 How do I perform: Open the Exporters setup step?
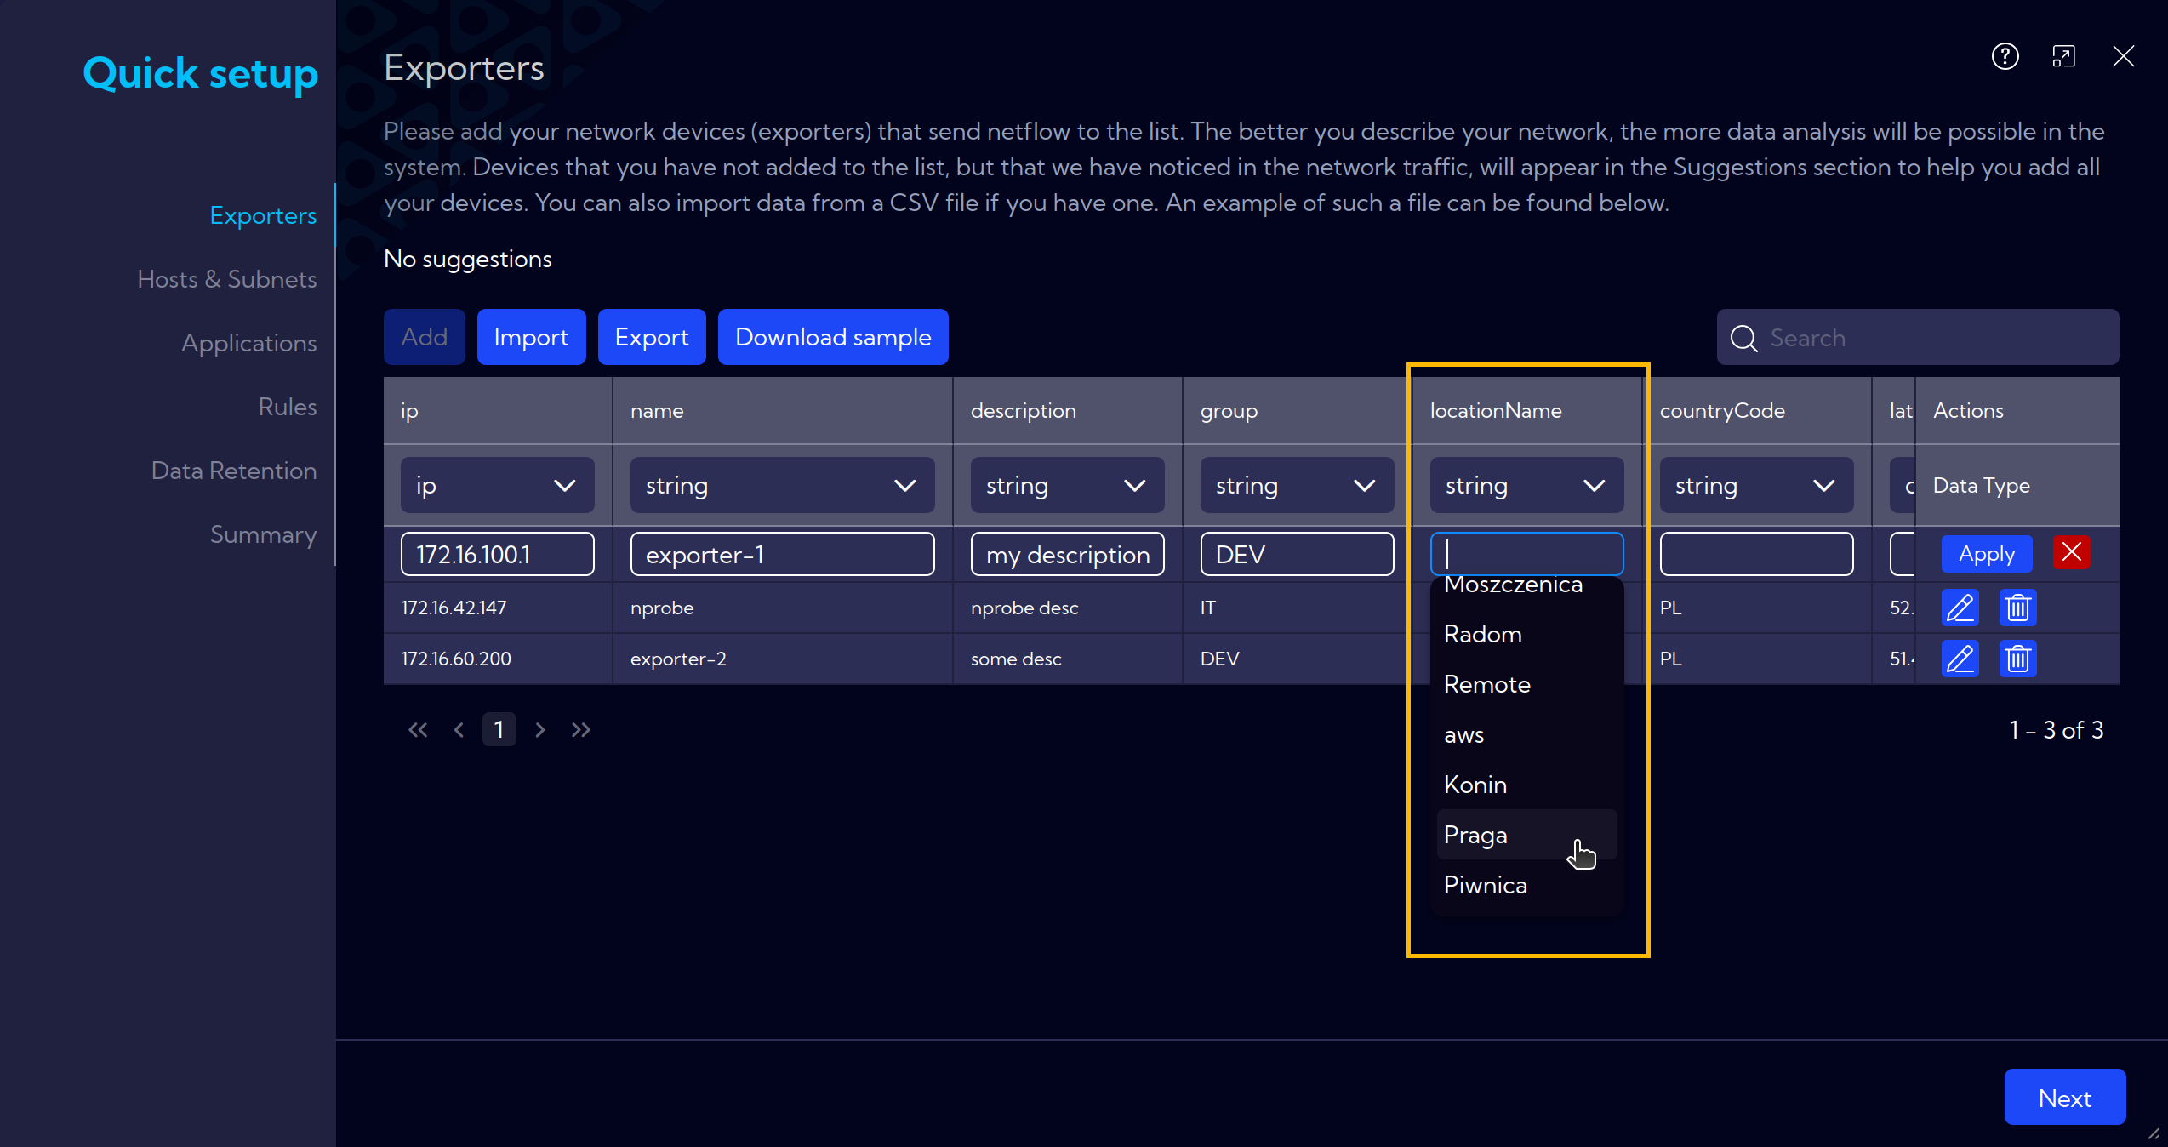[x=263, y=215]
